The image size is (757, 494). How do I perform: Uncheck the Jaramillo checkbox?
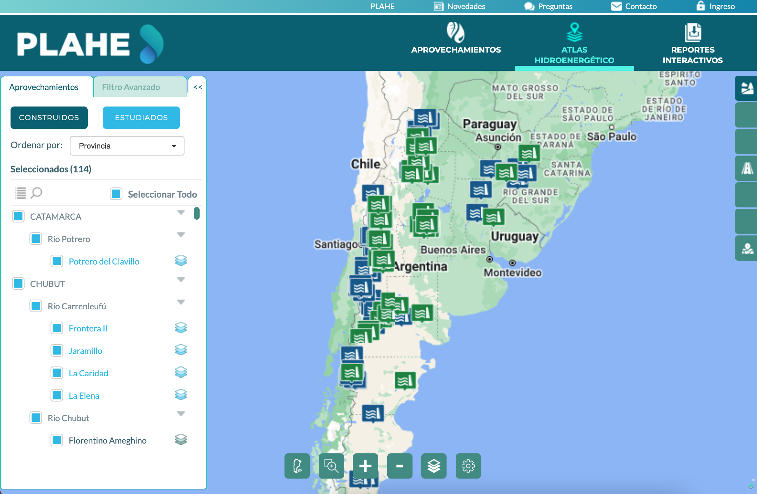(57, 350)
